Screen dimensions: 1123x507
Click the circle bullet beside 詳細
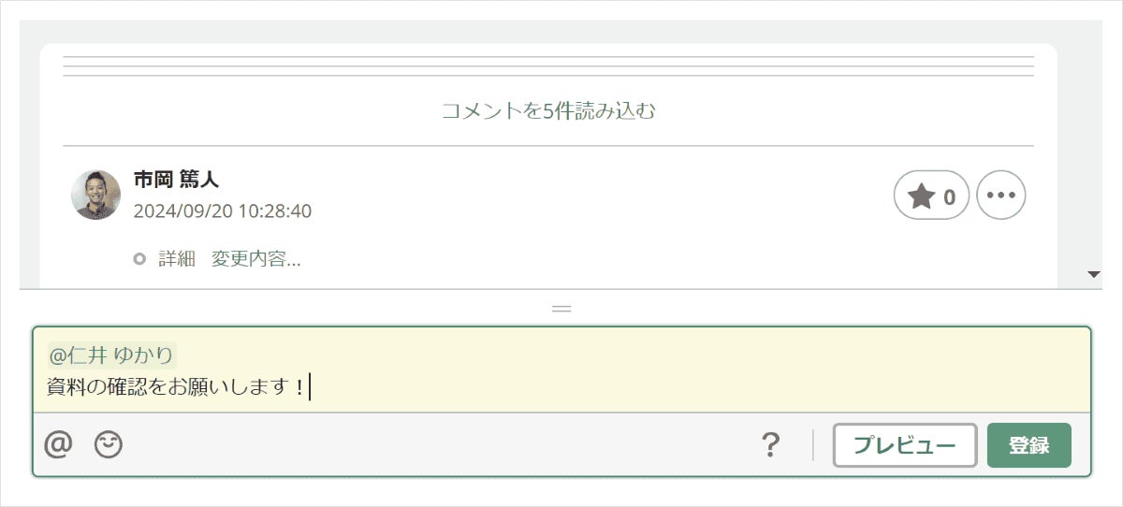pyautogui.click(x=139, y=259)
